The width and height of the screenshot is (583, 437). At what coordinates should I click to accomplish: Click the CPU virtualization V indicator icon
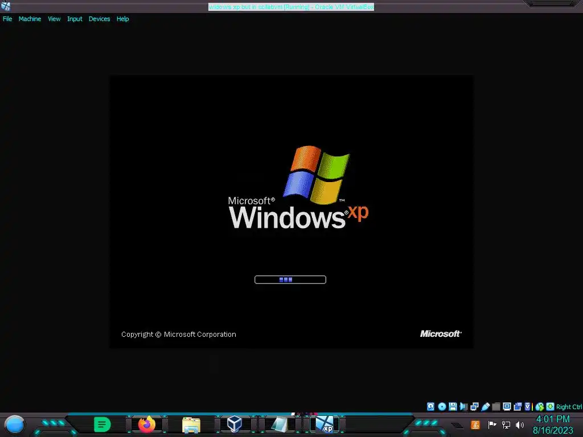[x=528, y=406]
